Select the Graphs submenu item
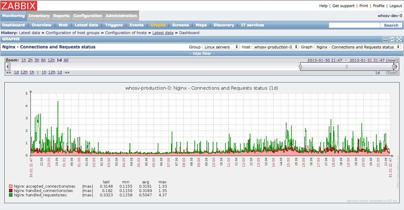Image resolution: width=404 pixels, height=210 pixels. [x=158, y=25]
